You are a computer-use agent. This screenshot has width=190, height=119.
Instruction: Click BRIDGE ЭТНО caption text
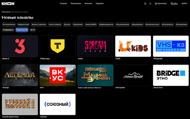pos(158,88)
